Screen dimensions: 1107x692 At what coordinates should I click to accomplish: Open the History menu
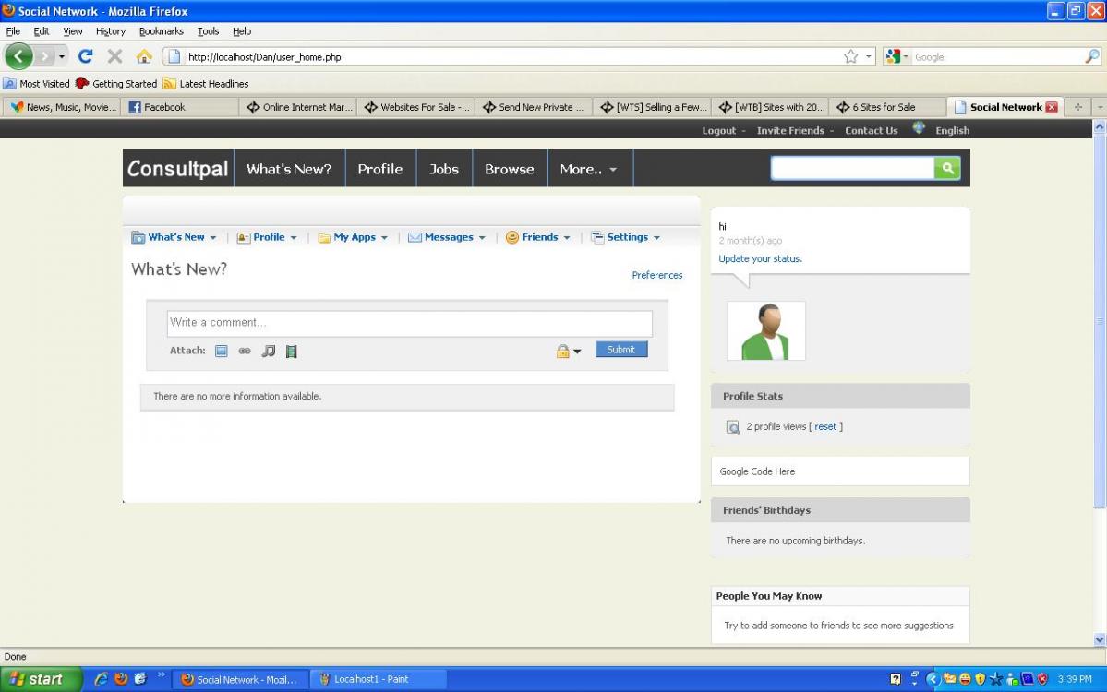pos(110,31)
